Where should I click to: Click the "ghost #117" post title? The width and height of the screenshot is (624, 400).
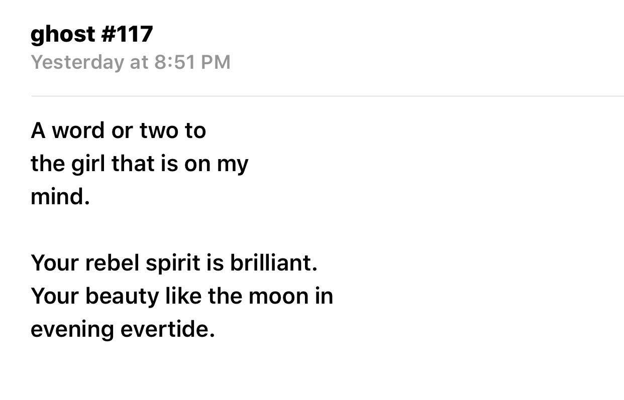[91, 34]
